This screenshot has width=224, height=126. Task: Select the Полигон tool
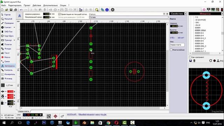click(x=8, y=44)
